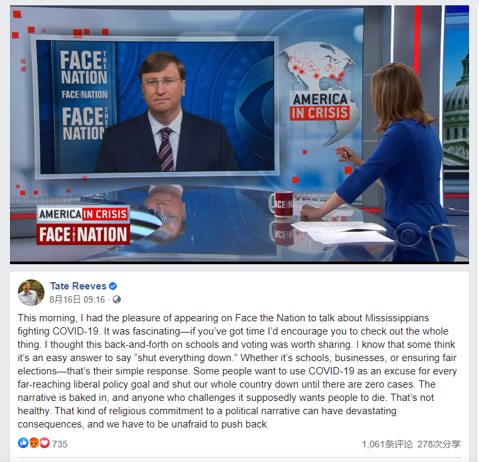Open the post timestamp 8月16日 09:16
Screen dimensions: 479x462
coord(77,299)
